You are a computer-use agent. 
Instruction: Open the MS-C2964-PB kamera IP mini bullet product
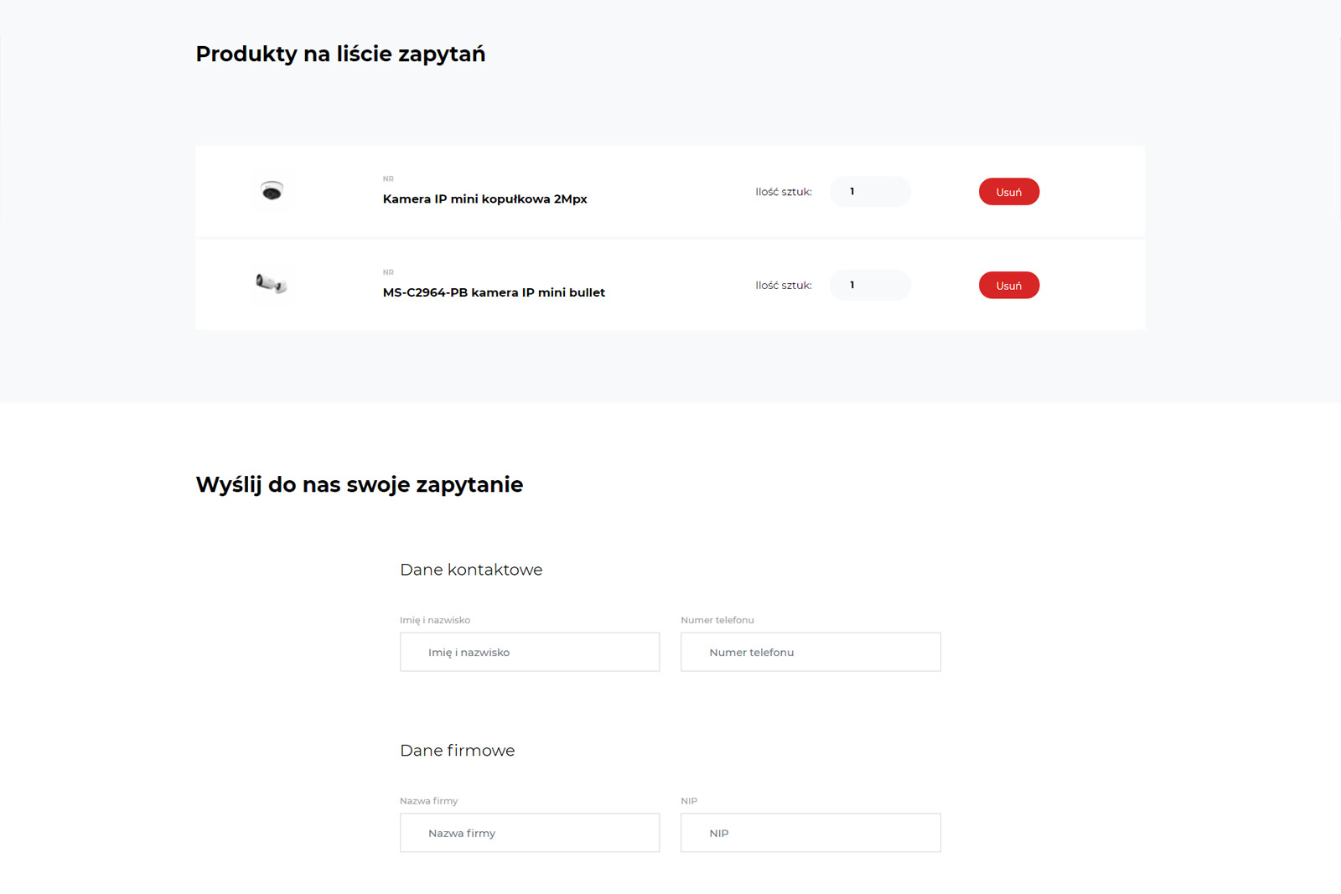(494, 292)
